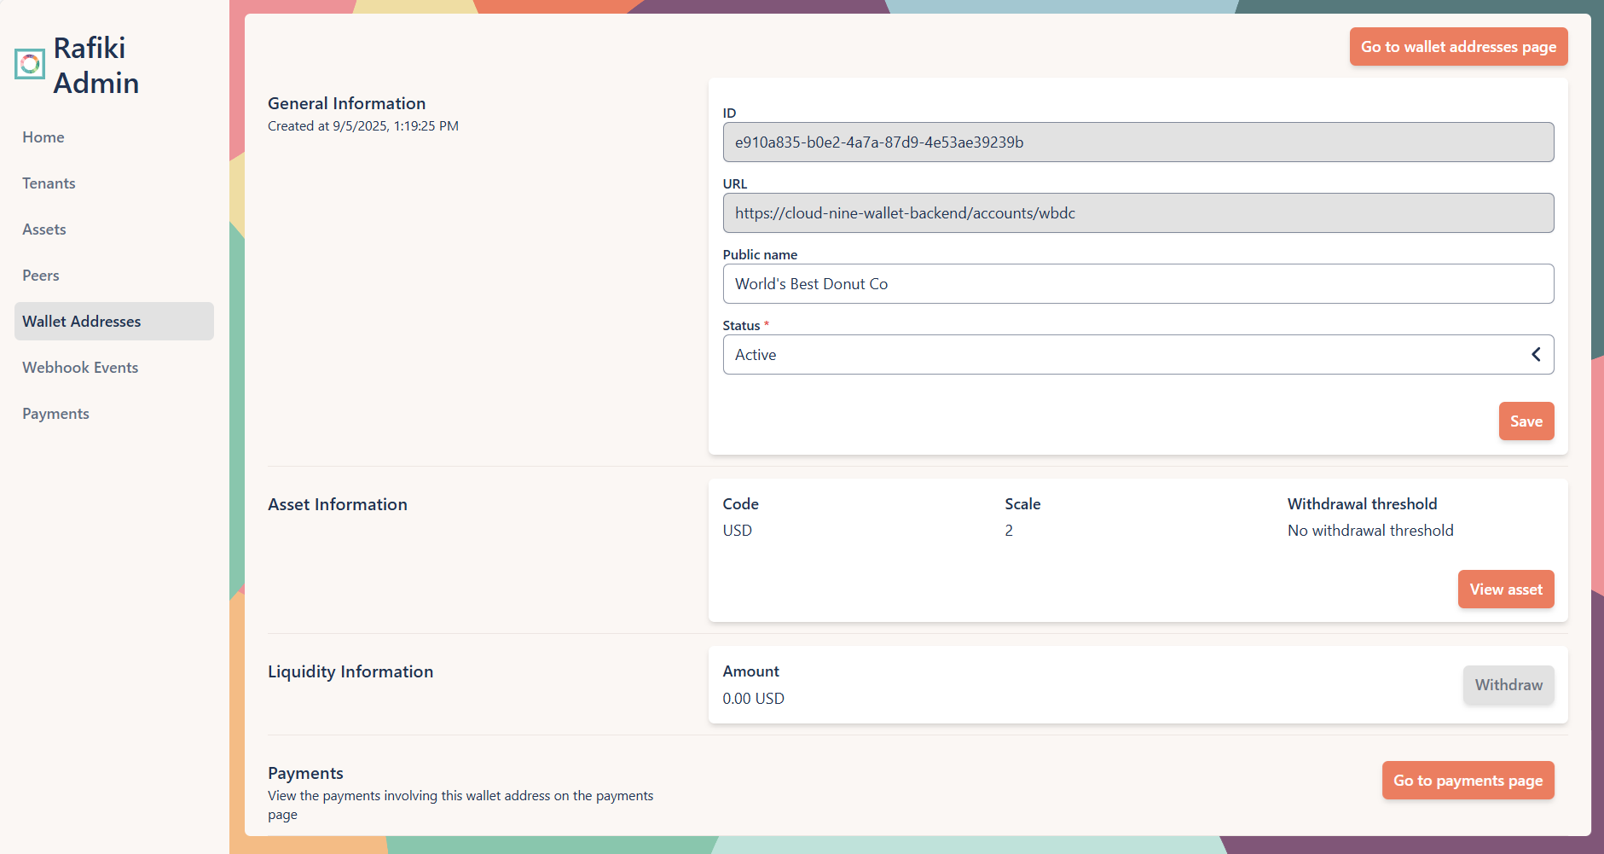Select Wallet Addresses in the sidebar
This screenshot has height=854, width=1604.
(x=81, y=321)
